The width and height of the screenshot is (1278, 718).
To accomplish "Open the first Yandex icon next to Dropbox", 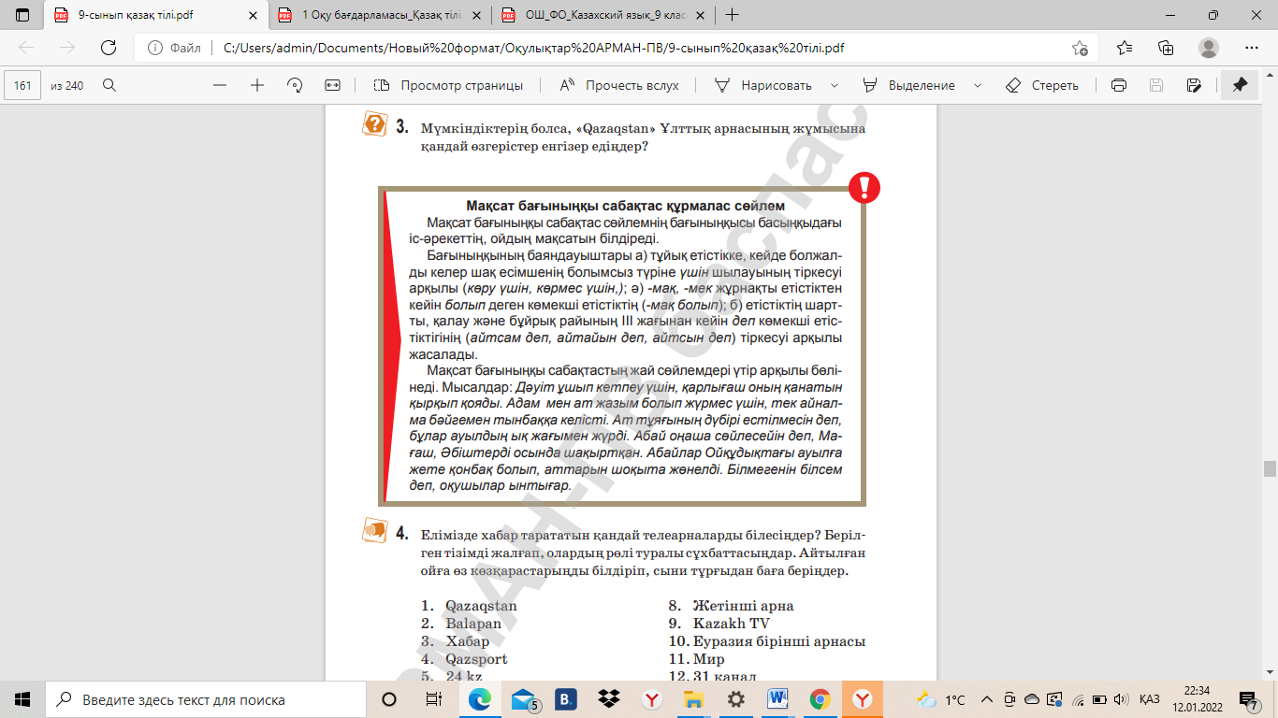I will [652, 699].
